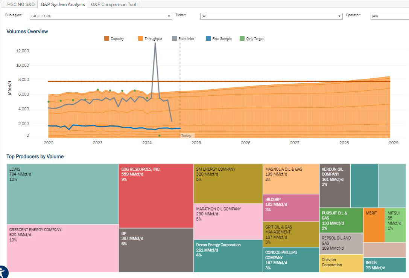Select the PURSUIT OIL & GAS treemap tile
This screenshot has width=409, height=278.
point(341,220)
